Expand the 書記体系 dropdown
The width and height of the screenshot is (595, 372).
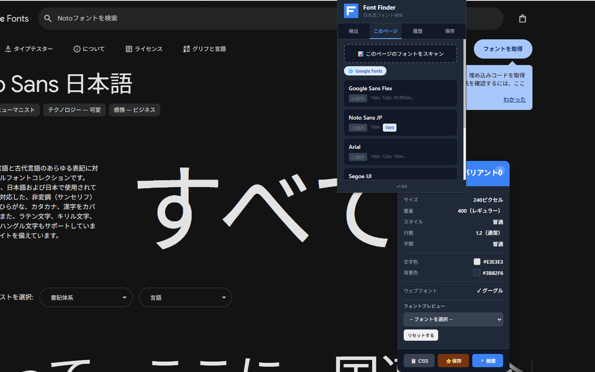[x=86, y=297]
